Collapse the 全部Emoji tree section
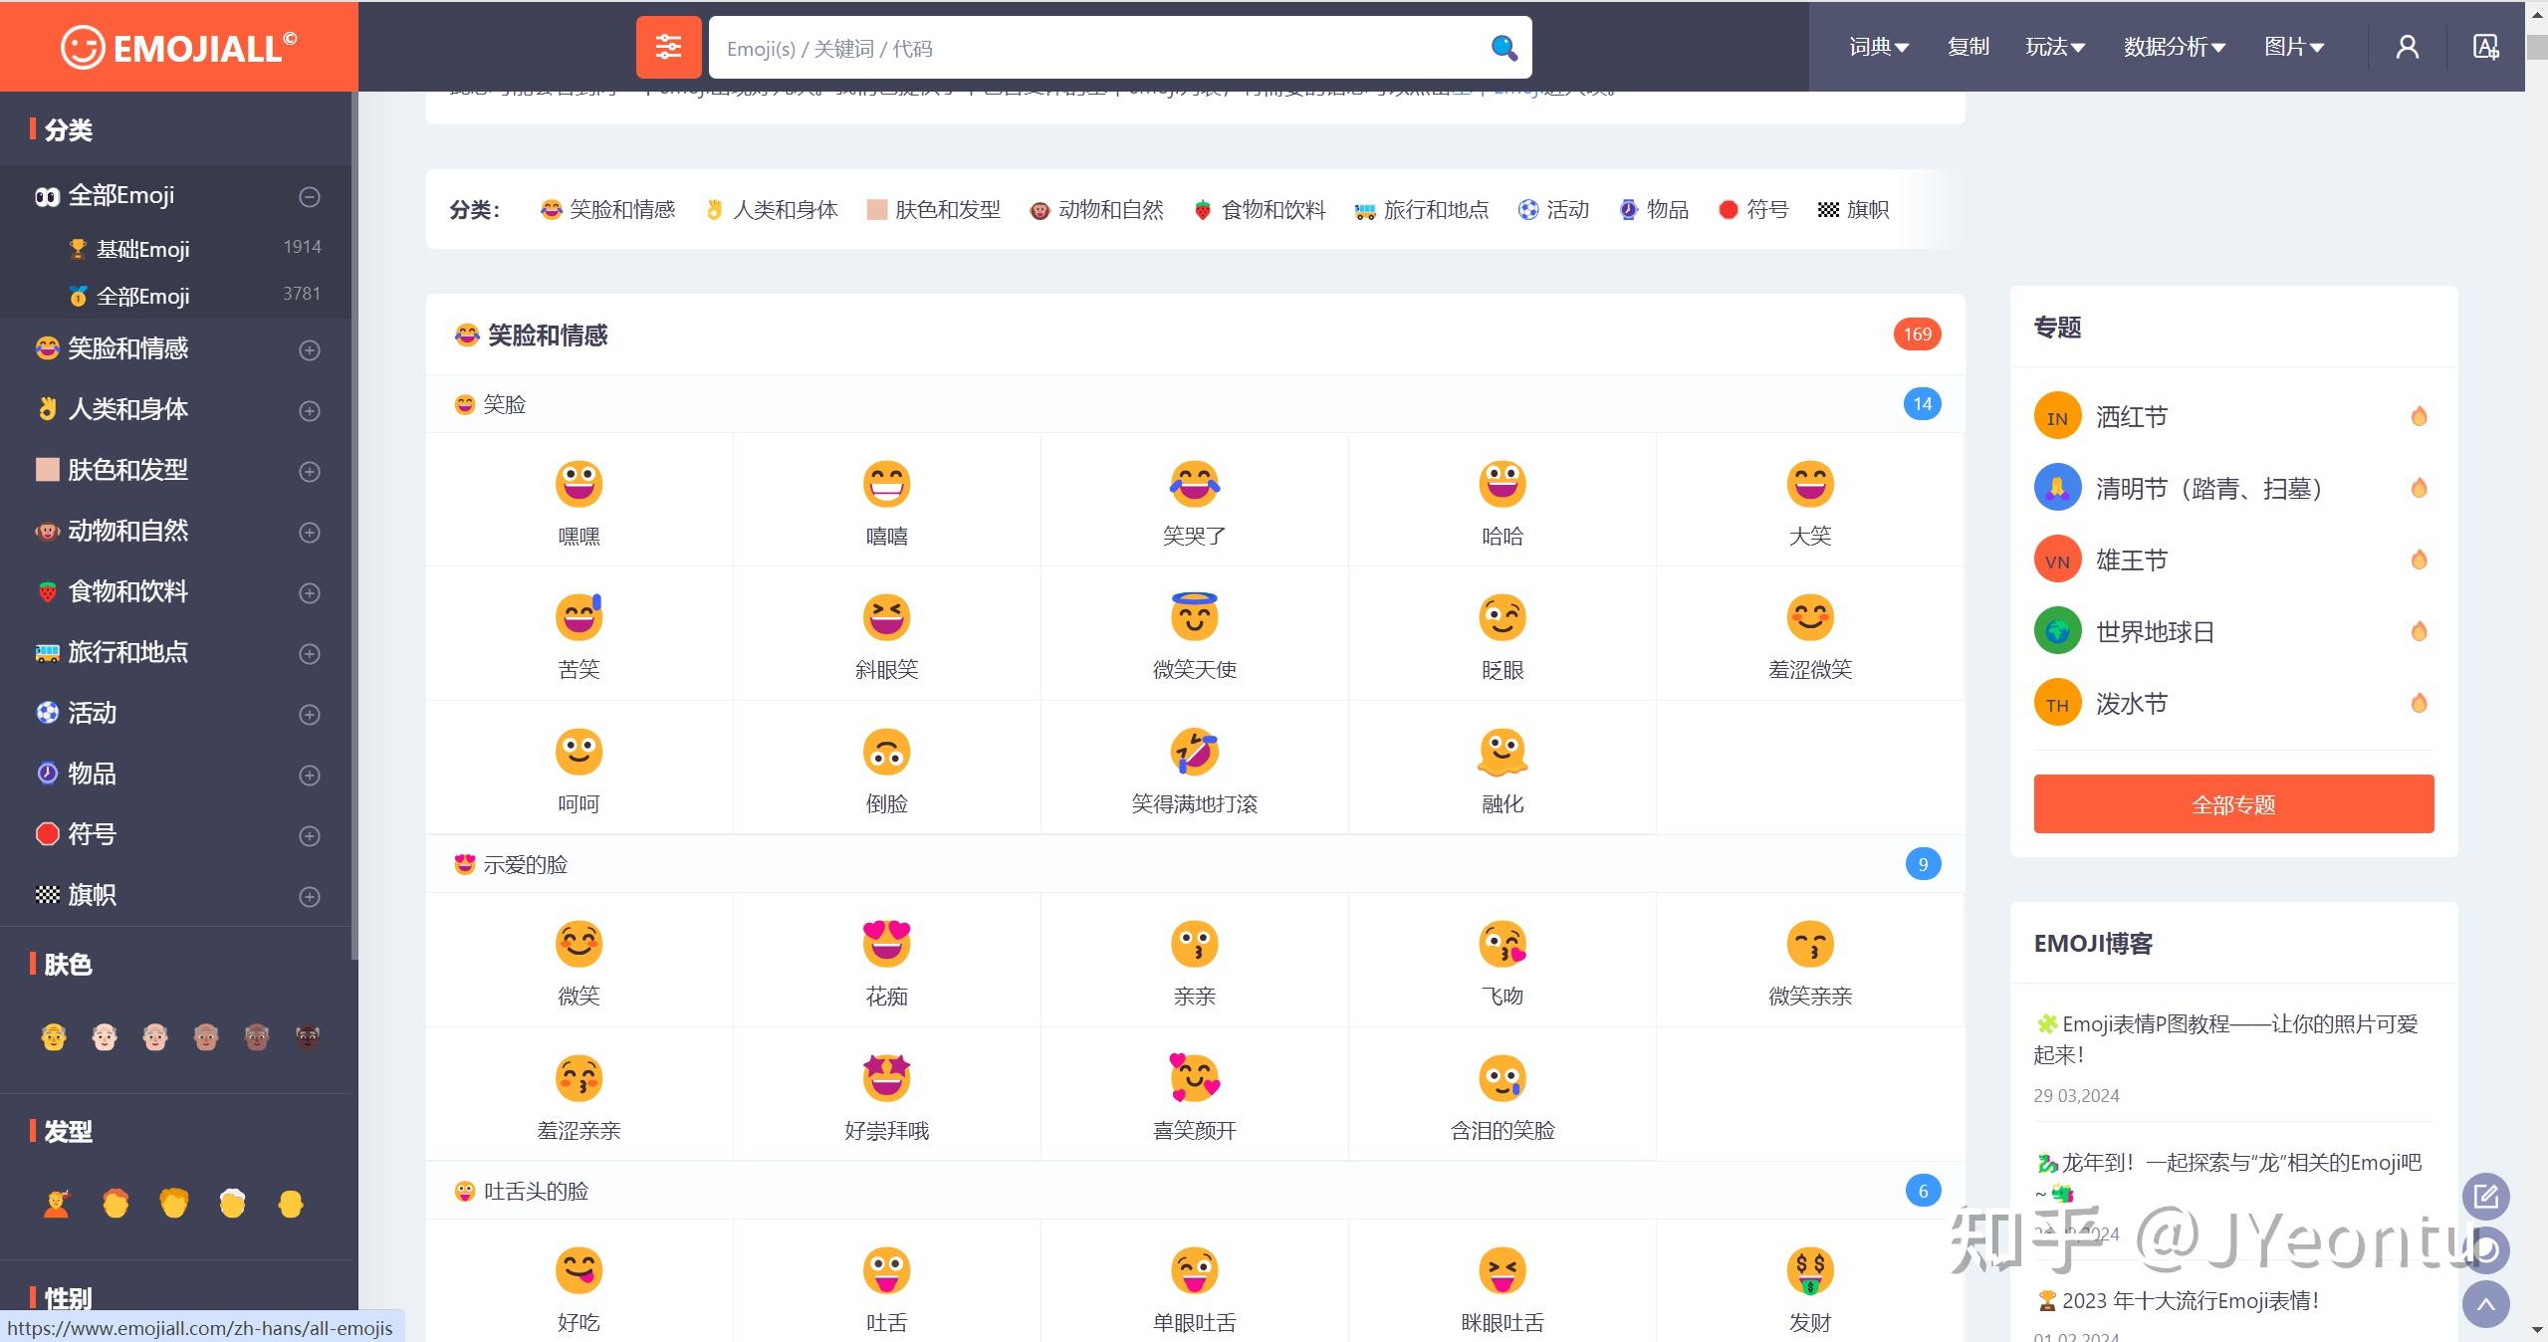 click(x=309, y=196)
